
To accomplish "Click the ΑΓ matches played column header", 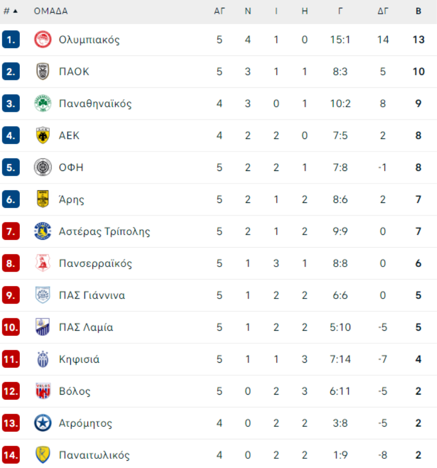I will point(219,11).
